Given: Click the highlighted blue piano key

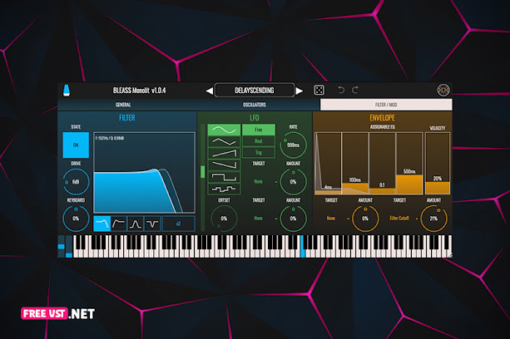Looking at the screenshot, I should (302, 247).
